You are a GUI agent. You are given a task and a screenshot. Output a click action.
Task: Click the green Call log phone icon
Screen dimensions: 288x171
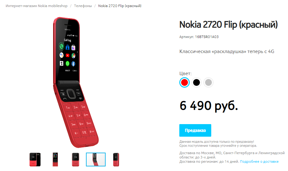point(61,47)
